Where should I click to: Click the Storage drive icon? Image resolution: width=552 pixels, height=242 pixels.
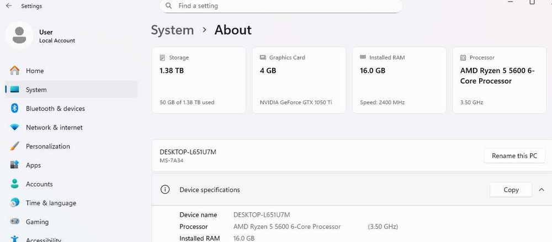tap(162, 57)
